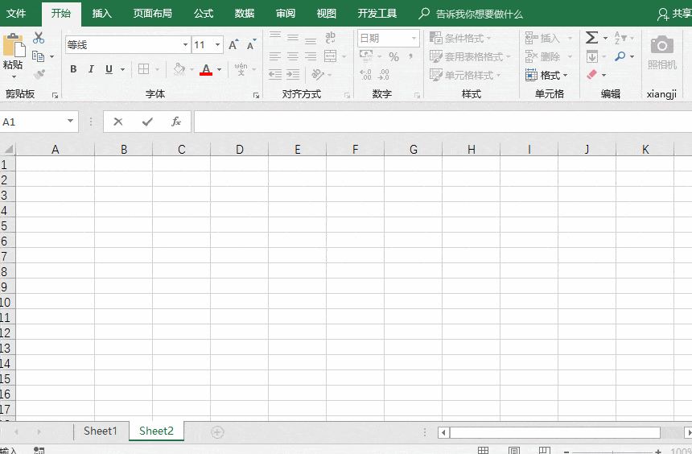The height and width of the screenshot is (454, 692).
Task: Click the Find magnifier icon in editing group
Action: [620, 56]
